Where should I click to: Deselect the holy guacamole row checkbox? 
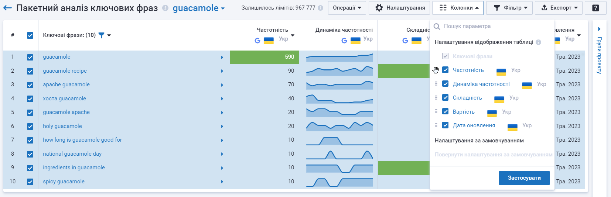[30, 126]
